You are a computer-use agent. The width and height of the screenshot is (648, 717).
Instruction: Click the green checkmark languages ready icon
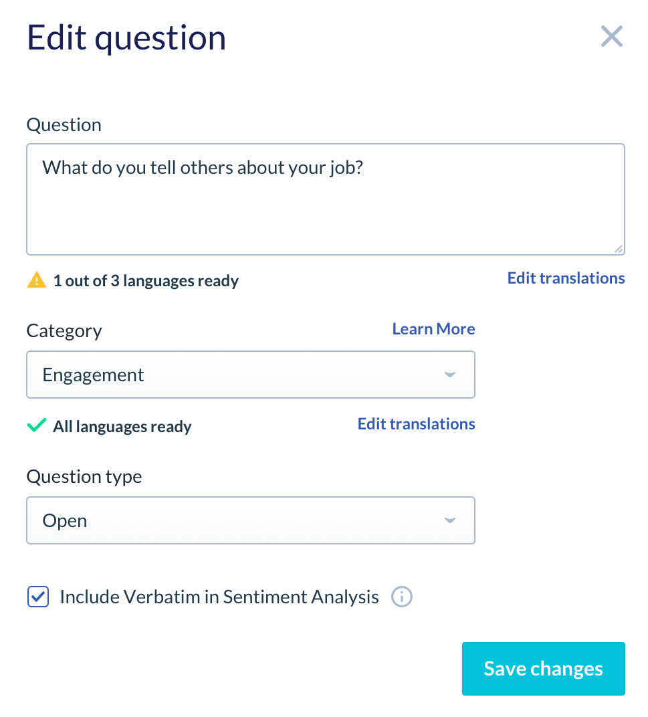pyautogui.click(x=37, y=425)
